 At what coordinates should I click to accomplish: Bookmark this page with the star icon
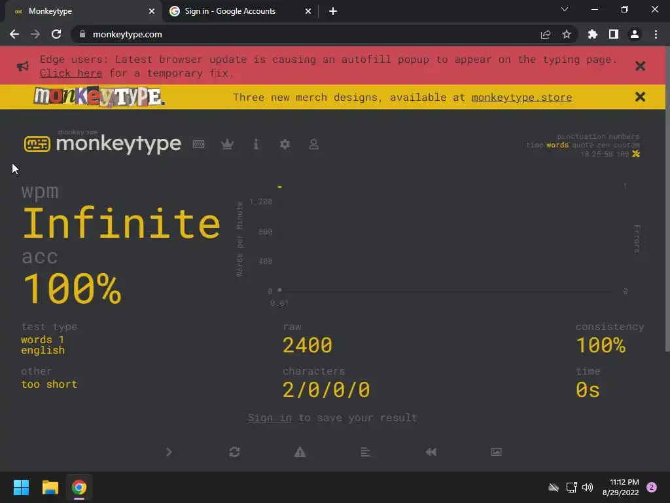click(567, 34)
